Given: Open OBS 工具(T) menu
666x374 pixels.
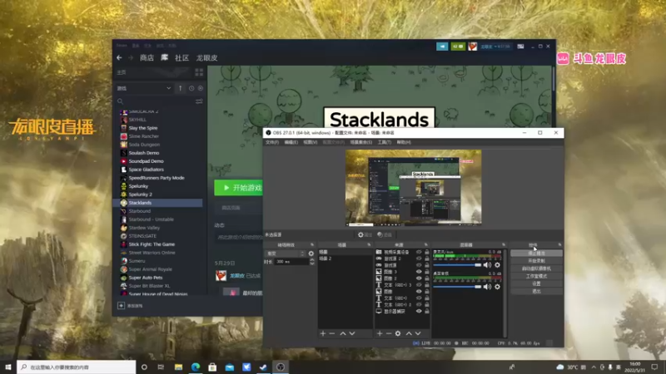Looking at the screenshot, I should coord(385,142).
